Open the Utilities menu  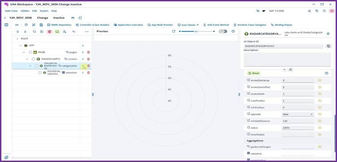click(25, 11)
